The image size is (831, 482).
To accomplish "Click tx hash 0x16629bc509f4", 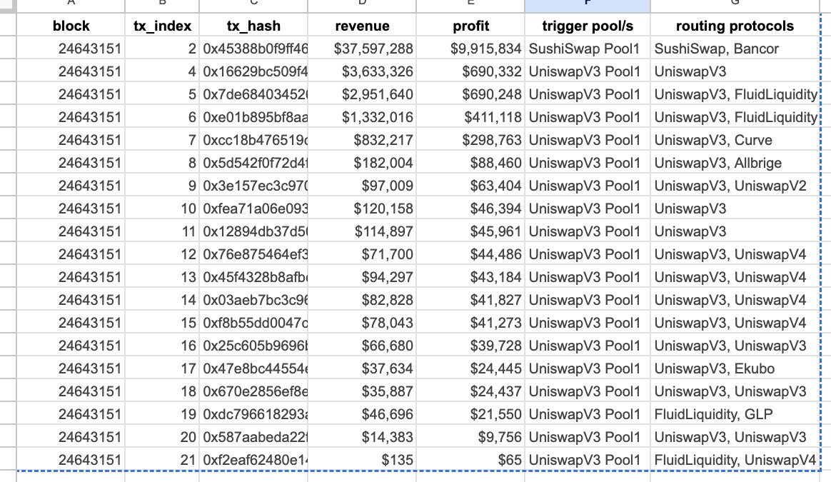I will (254, 71).
